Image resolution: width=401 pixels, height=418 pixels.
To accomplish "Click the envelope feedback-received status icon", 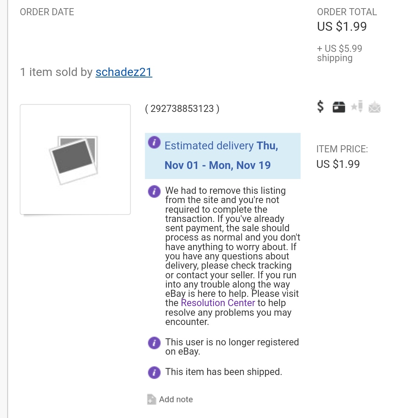I will (x=374, y=107).
